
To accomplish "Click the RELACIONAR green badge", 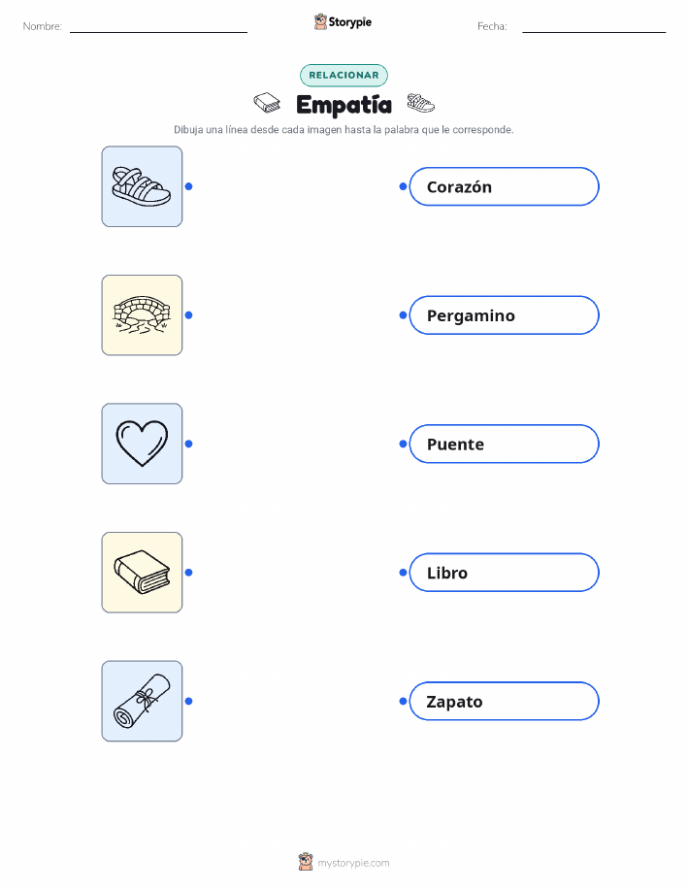I will pyautogui.click(x=344, y=75).
